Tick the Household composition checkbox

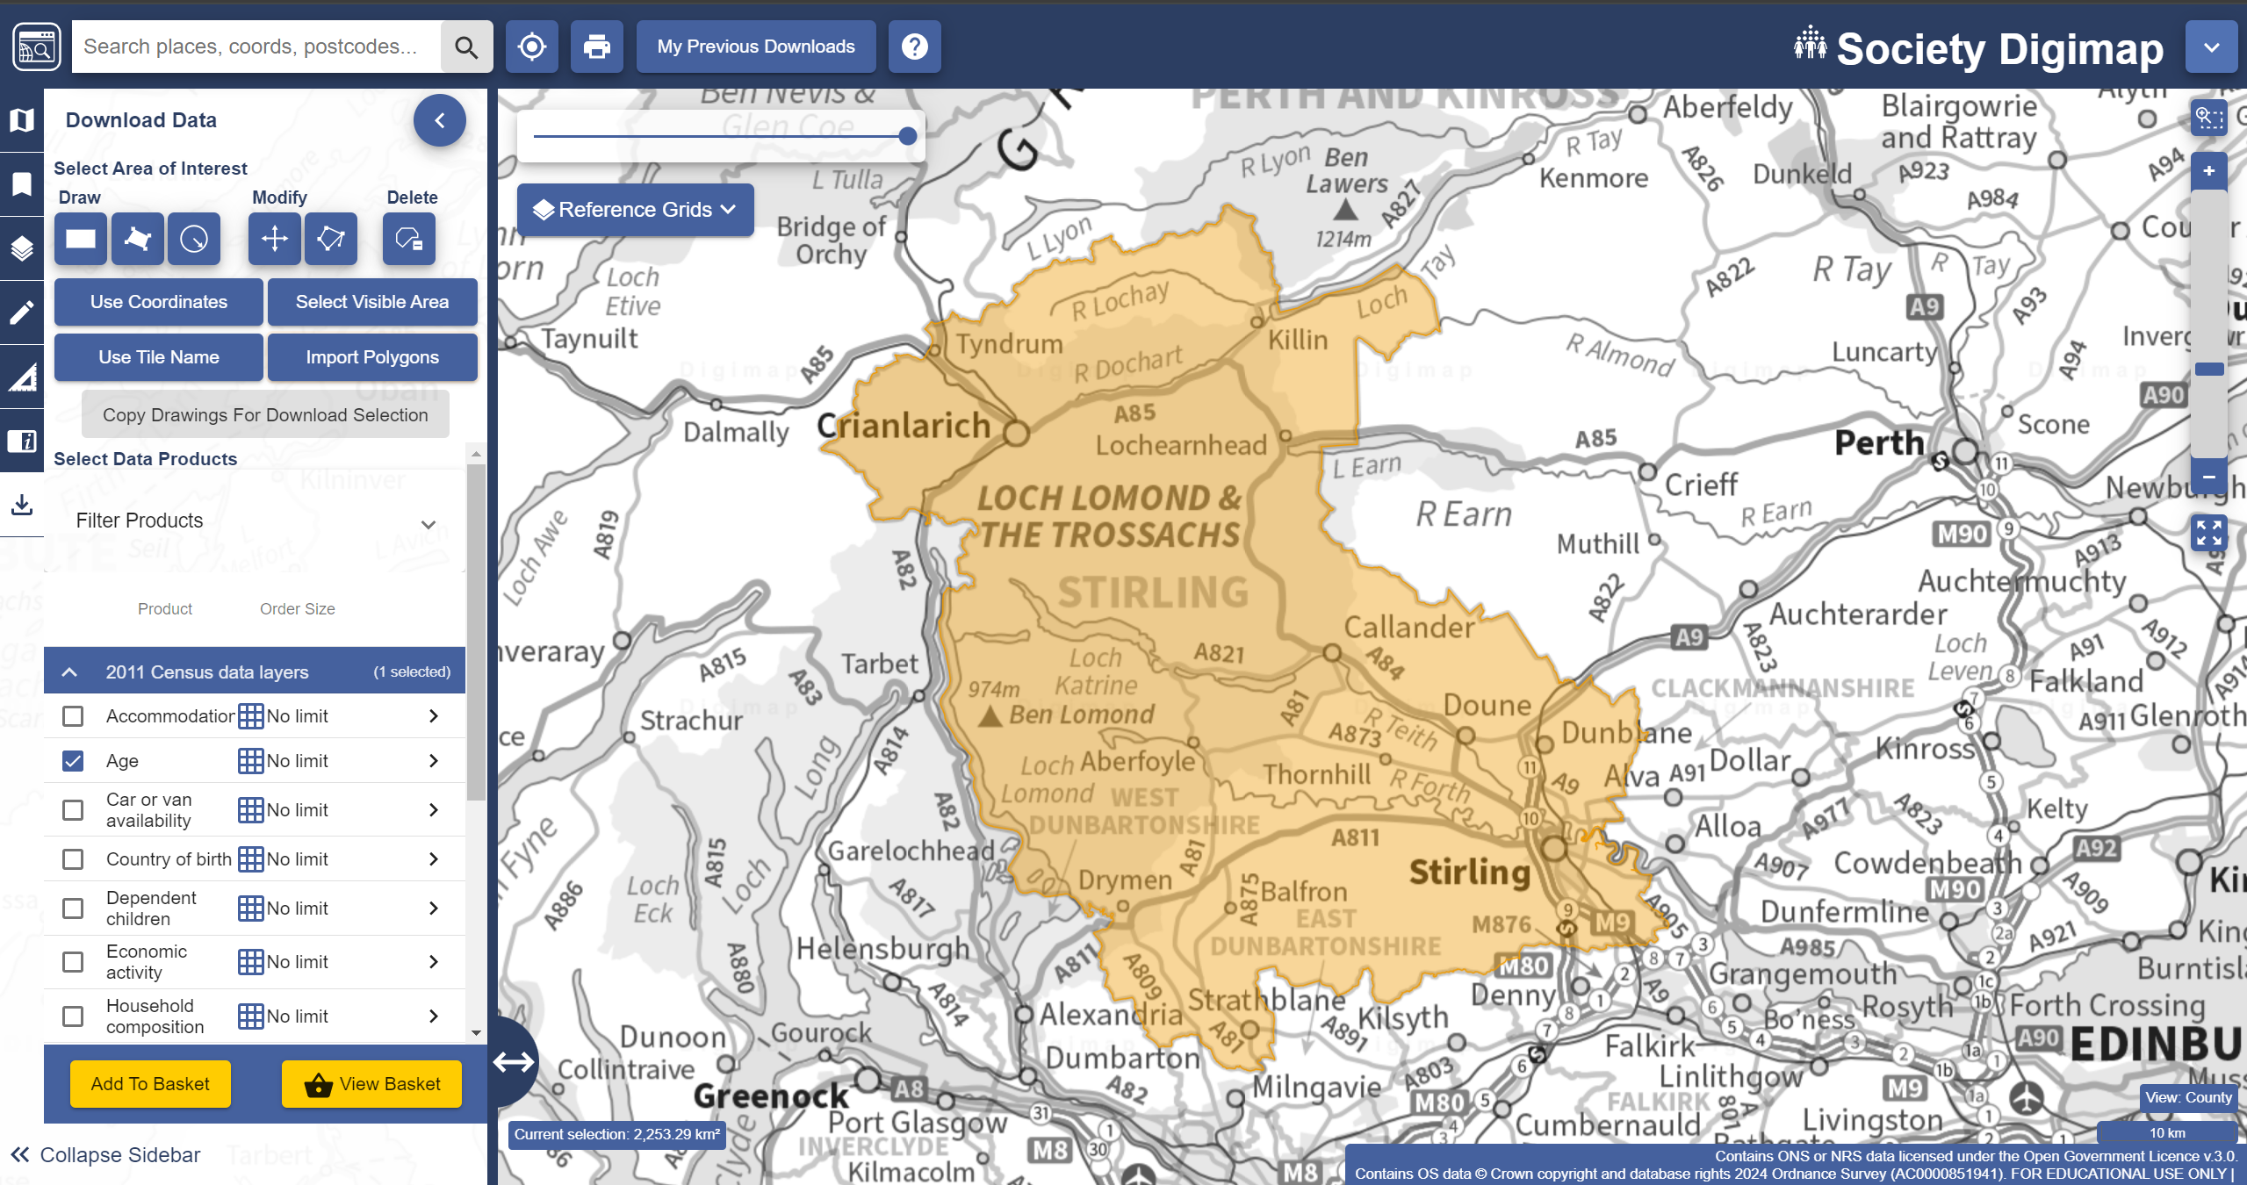pyautogui.click(x=73, y=1016)
